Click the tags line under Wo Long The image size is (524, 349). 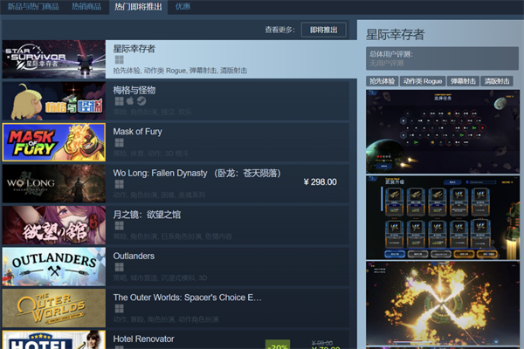point(159,195)
